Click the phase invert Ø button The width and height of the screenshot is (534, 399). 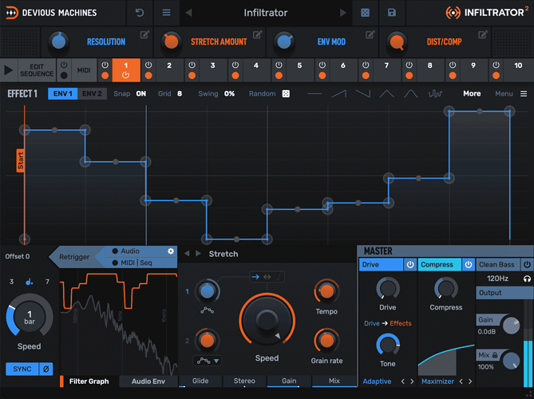click(x=46, y=369)
